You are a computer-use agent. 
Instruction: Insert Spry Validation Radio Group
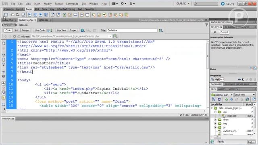click(x=126, y=14)
